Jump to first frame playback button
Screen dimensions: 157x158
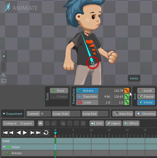coord(5,133)
